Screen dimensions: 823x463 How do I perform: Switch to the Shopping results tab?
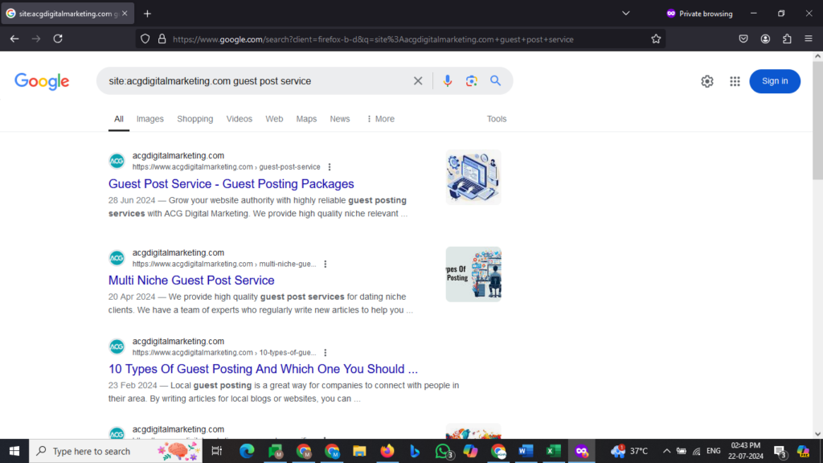[194, 119]
